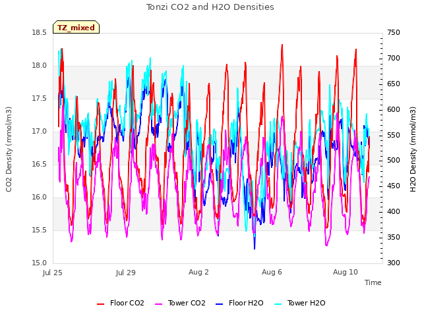Select the Floor CO2 legend label
Image resolution: width=422 pixels, height=316 pixels.
[127, 303]
